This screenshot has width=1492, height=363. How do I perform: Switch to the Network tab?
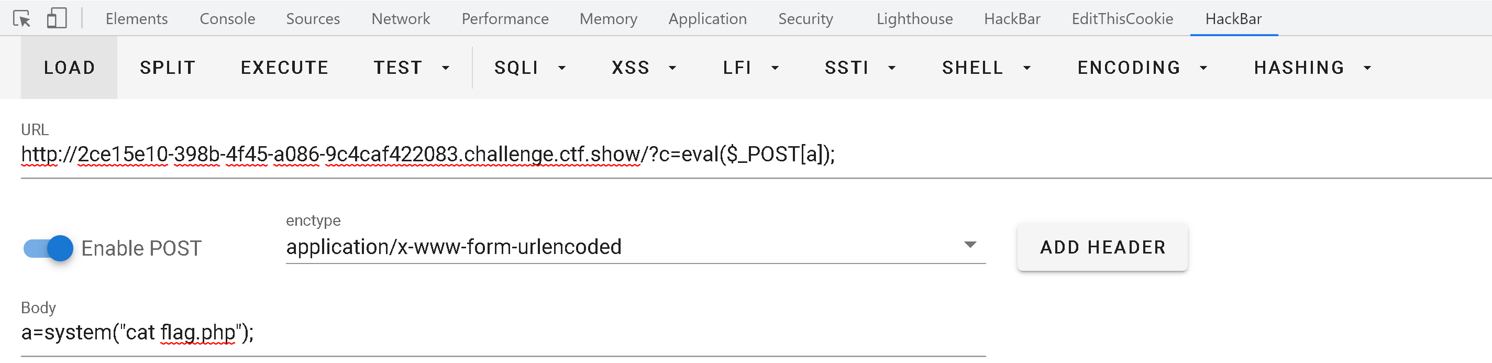(x=400, y=18)
